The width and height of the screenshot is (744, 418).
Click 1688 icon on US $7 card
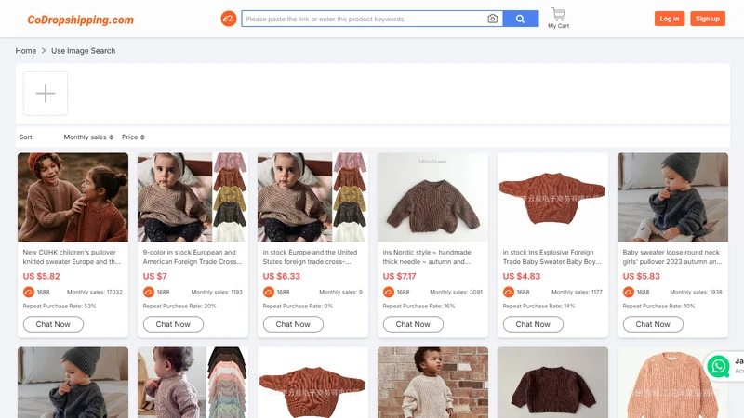click(149, 292)
